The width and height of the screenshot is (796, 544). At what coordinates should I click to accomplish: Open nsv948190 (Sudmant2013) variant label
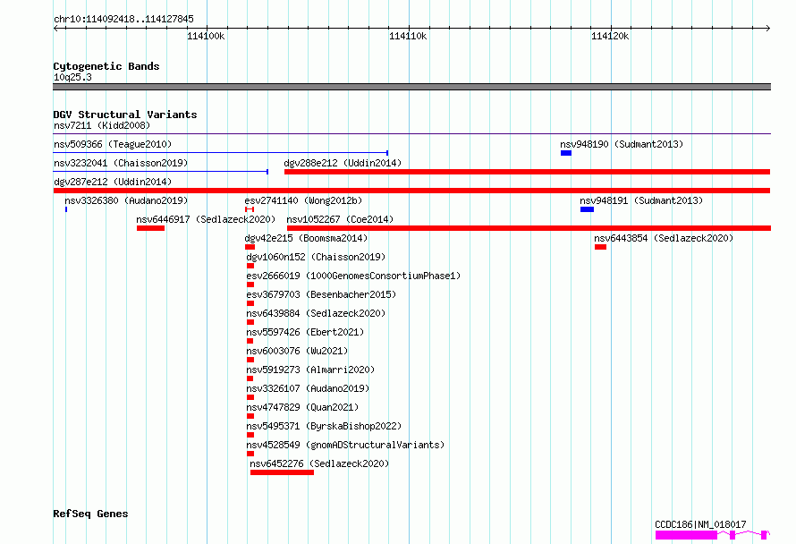point(622,144)
